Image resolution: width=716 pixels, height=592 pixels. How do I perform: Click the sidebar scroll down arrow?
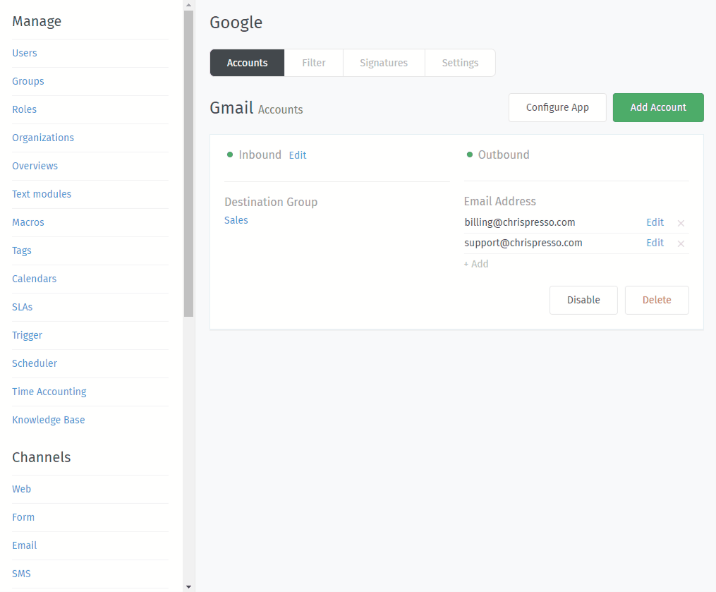click(188, 587)
